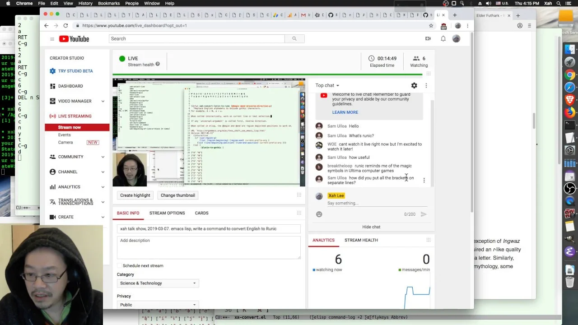
Task: Open live chat three-dot menu
Action: [426, 85]
